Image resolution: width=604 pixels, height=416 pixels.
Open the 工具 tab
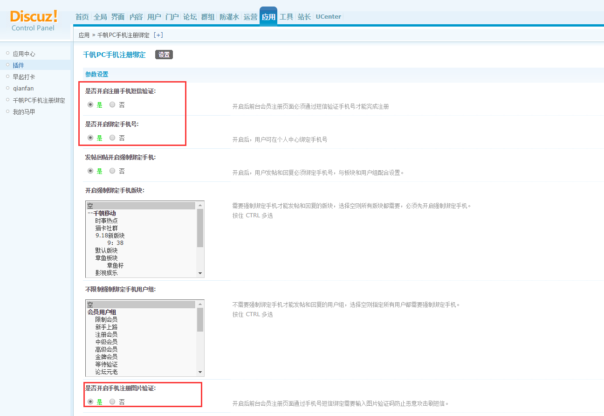point(286,17)
